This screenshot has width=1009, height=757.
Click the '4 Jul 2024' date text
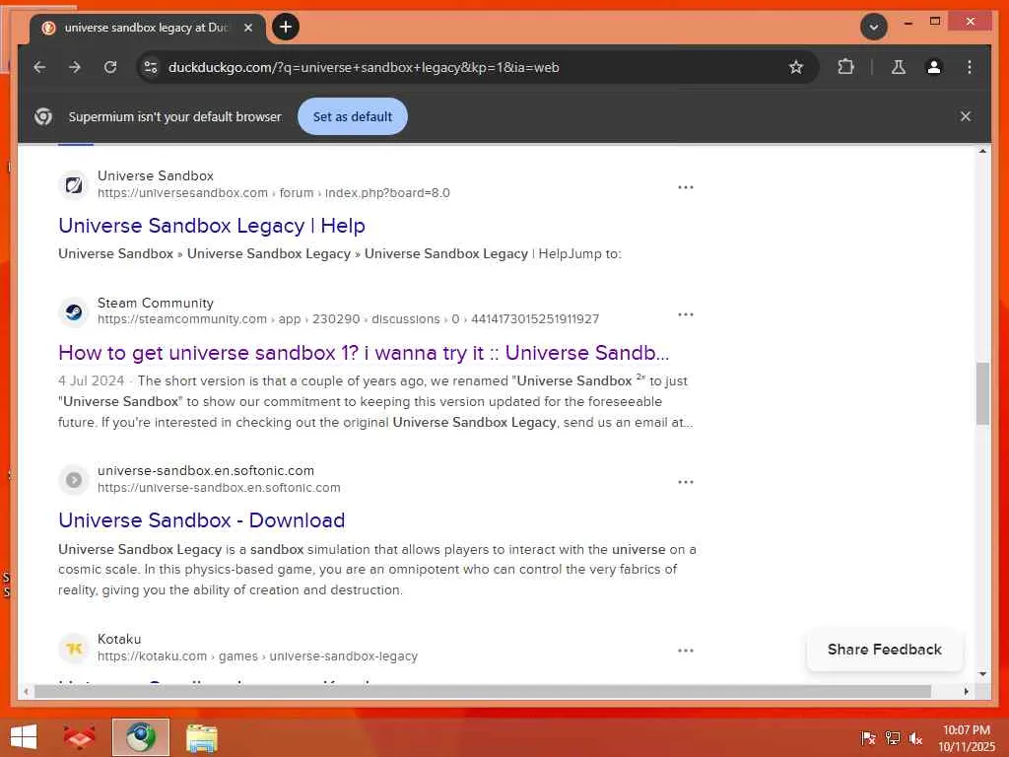click(91, 380)
